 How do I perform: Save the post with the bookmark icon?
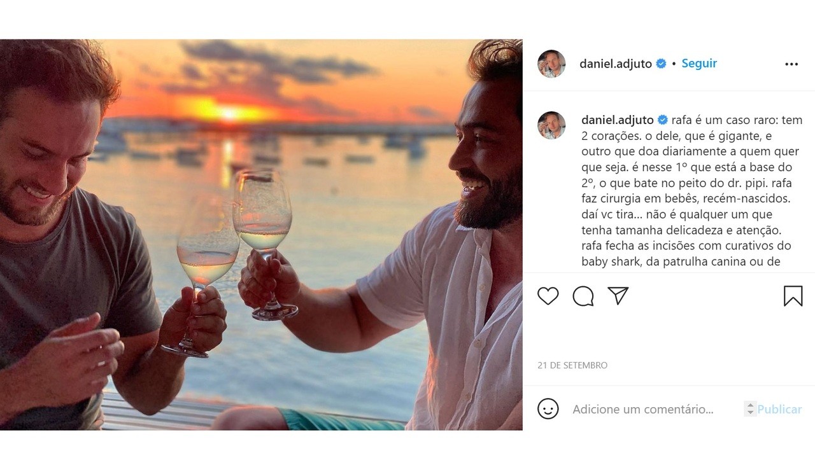tap(793, 296)
